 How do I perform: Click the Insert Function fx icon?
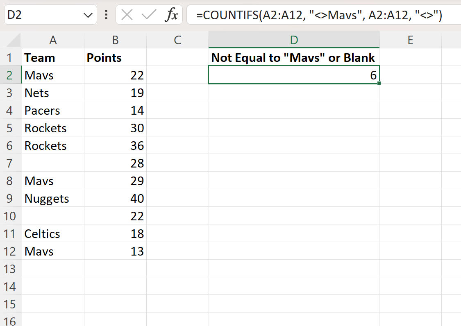click(171, 15)
